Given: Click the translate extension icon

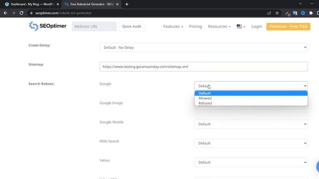Looking at the screenshot, I should tap(295, 13).
